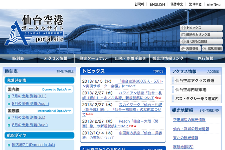
Task: Open the 時刻表 navigation tab
Action: click(18, 58)
